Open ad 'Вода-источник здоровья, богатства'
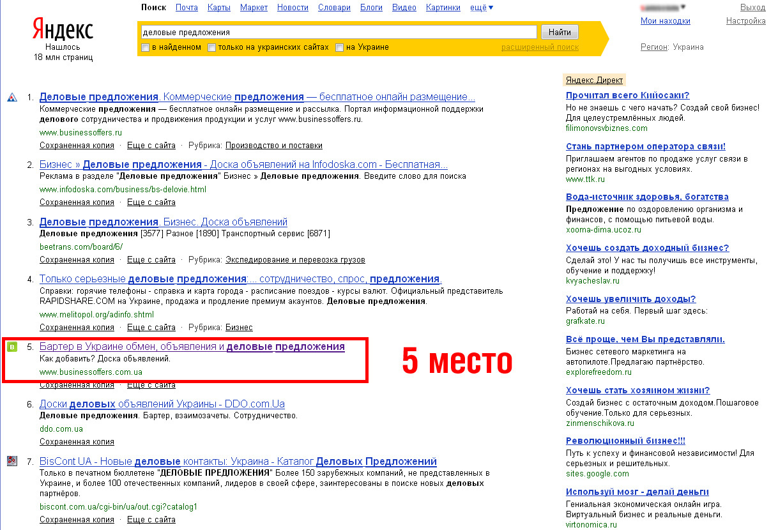 [647, 197]
